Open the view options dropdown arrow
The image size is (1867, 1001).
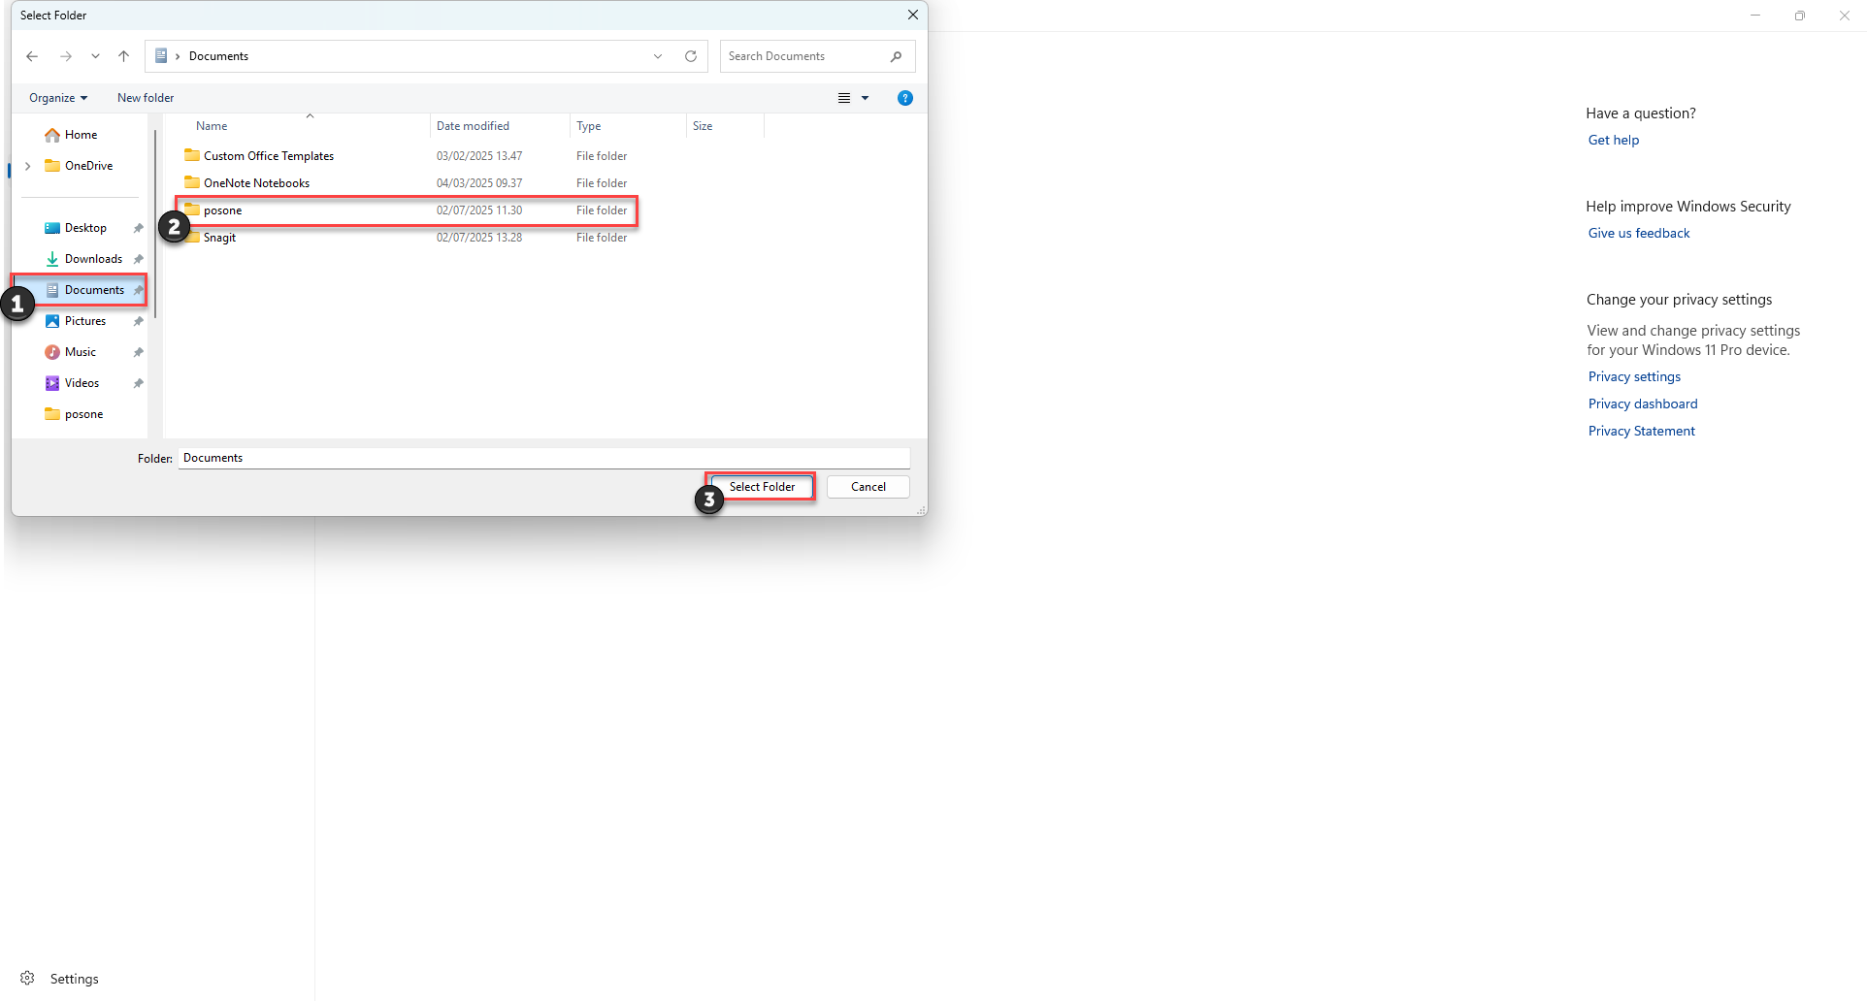[x=865, y=98]
